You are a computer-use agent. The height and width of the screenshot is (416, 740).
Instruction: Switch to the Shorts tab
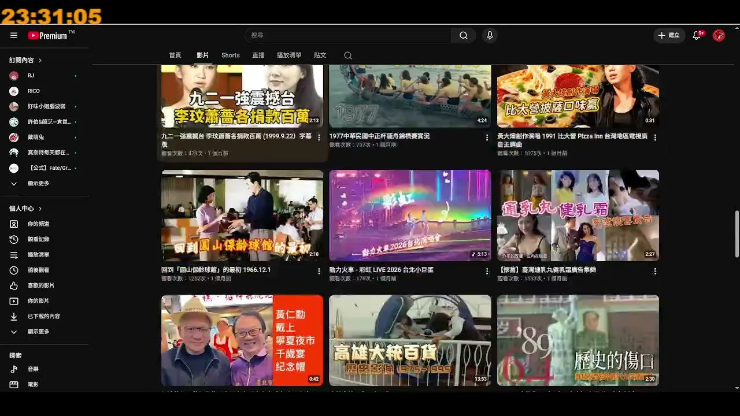click(x=230, y=55)
